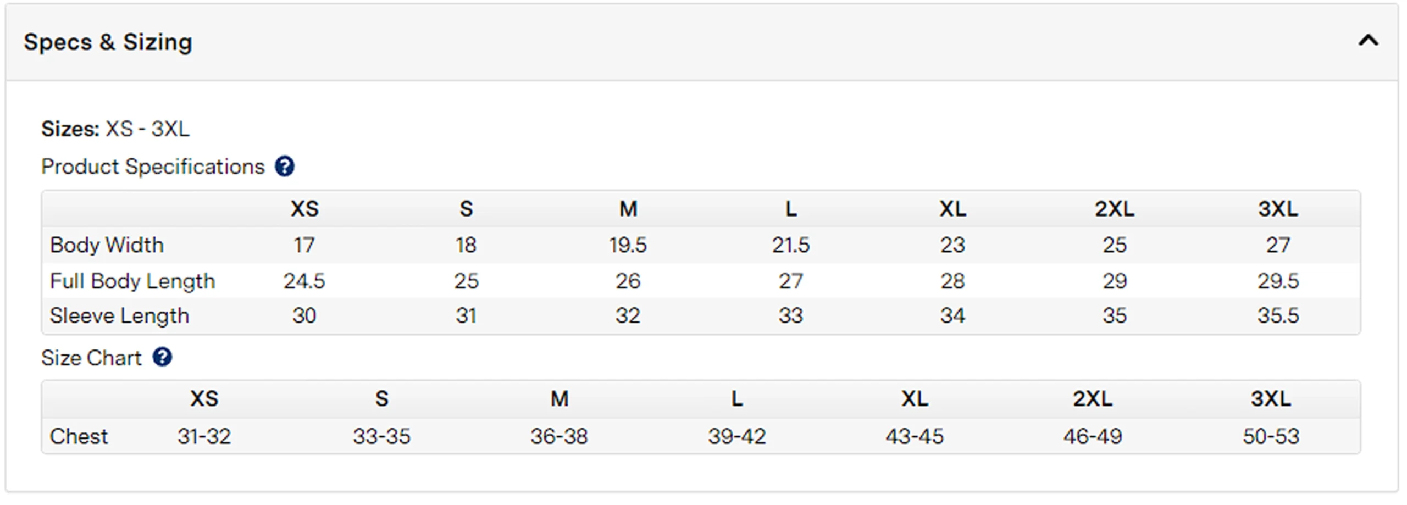
Task: Click the Full Body Length row label
Action: [132, 281]
